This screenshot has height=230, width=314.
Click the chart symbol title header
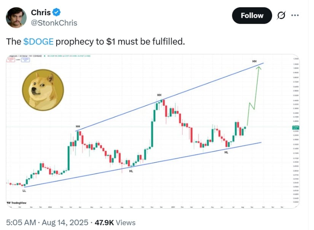coord(26,56)
